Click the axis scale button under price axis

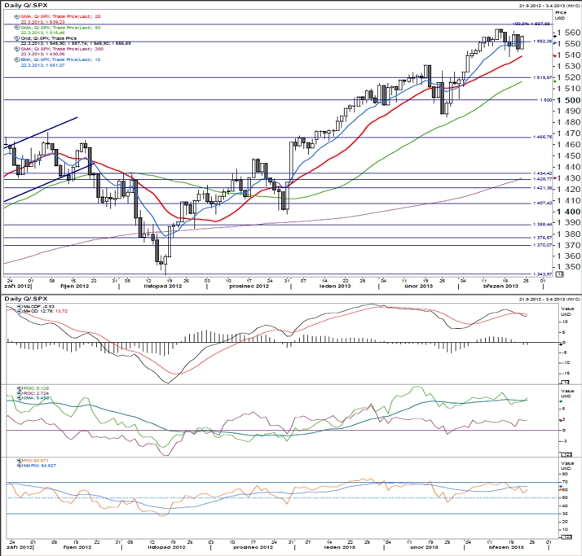560,274
